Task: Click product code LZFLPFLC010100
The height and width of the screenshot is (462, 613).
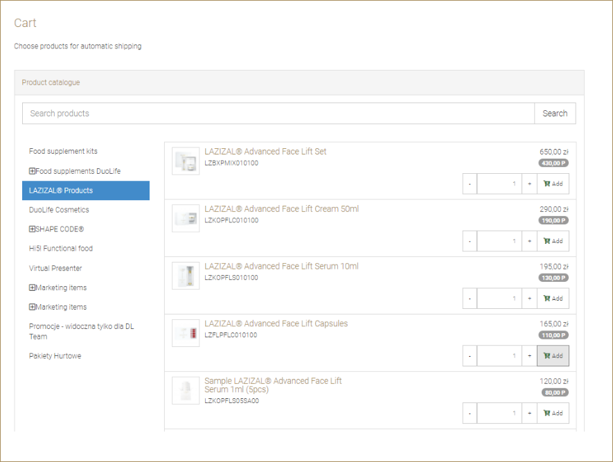Action: (231, 335)
